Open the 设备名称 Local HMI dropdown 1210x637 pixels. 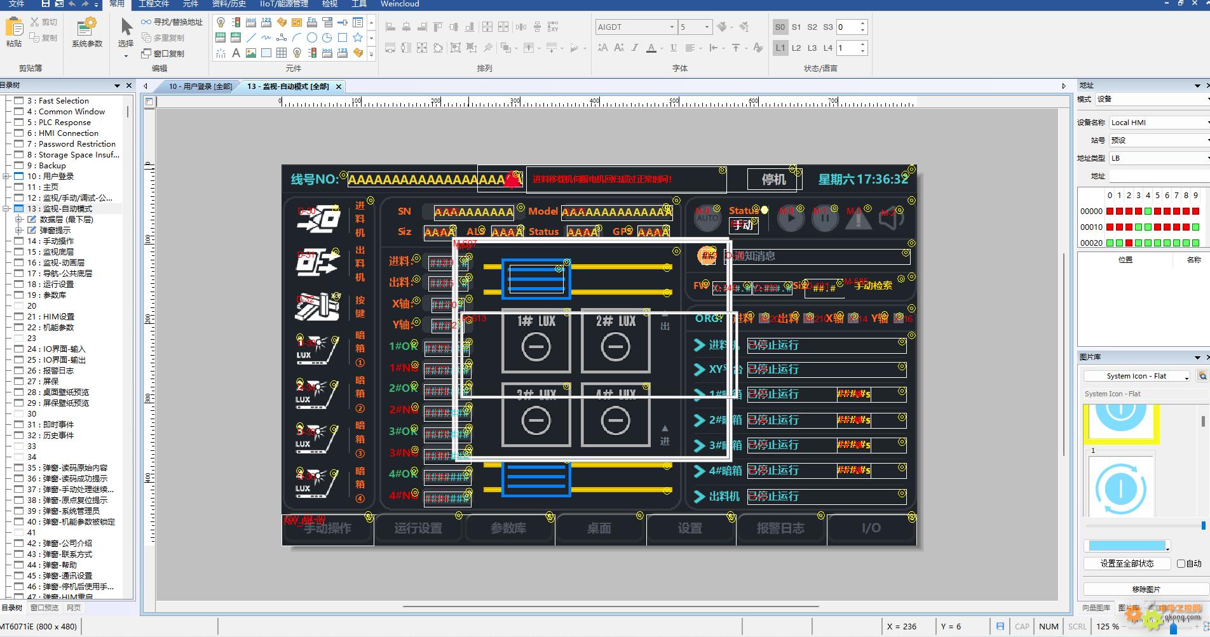pos(1159,123)
